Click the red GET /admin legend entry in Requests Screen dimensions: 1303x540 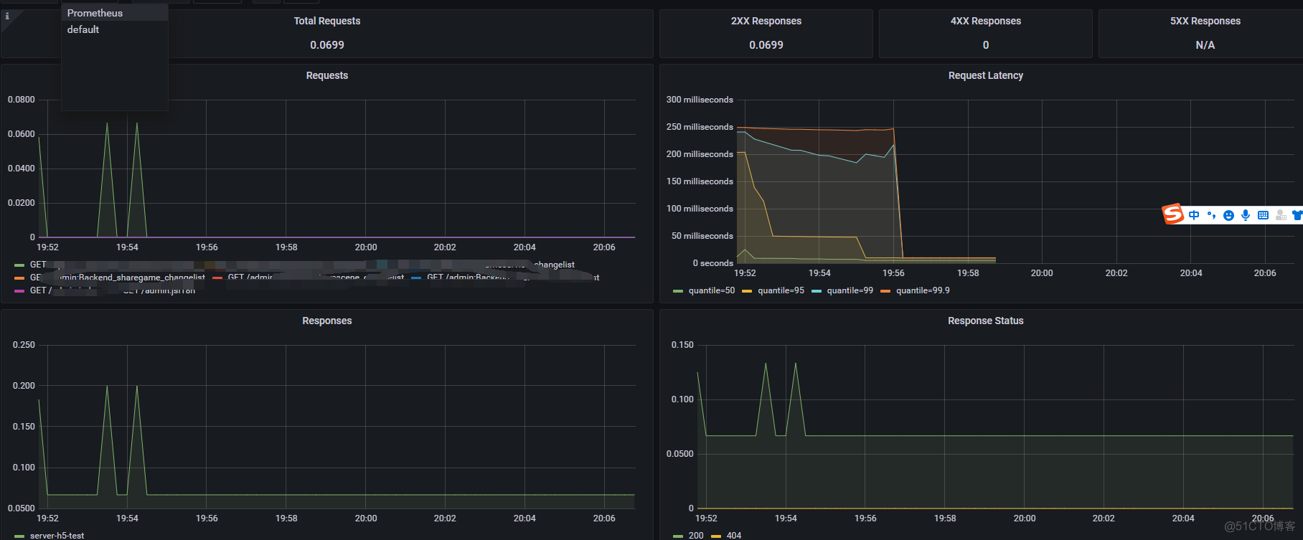coord(250,278)
